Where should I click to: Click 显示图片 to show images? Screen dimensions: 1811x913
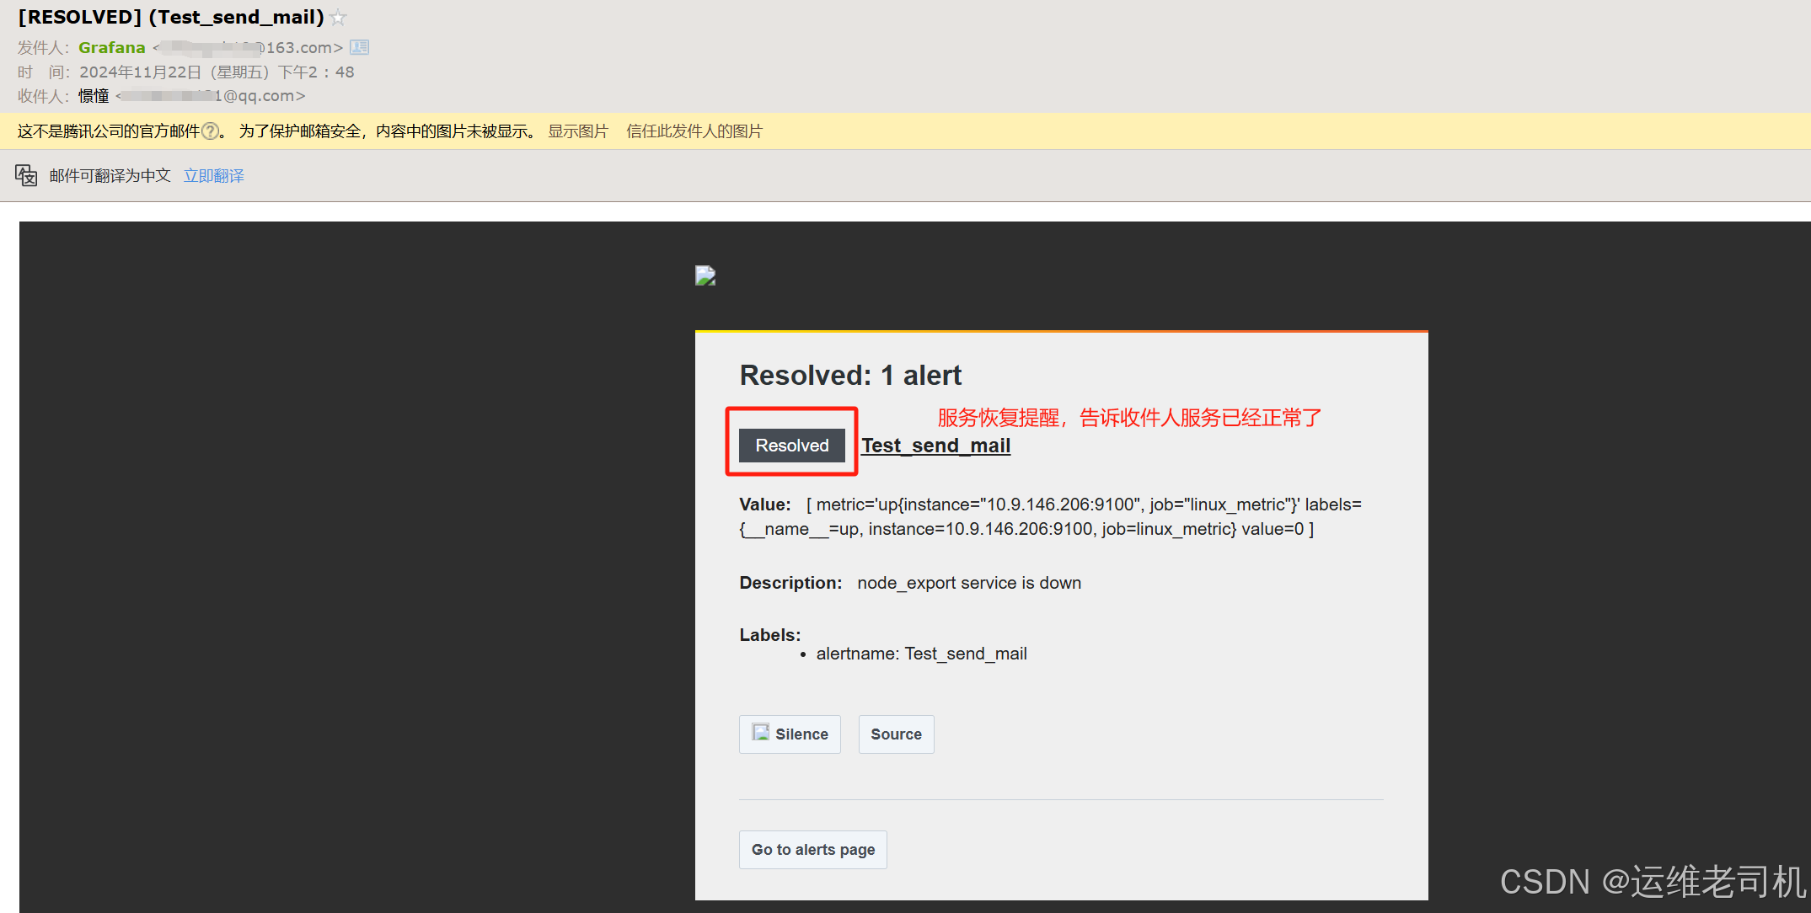coord(578,131)
